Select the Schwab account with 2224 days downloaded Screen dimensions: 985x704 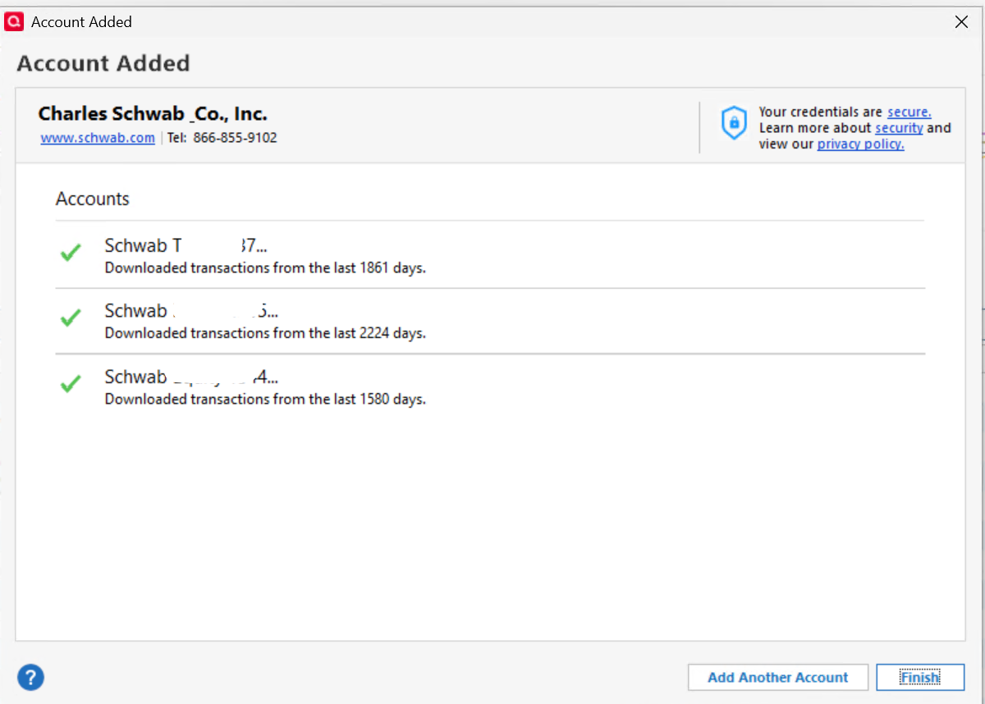tap(490, 321)
